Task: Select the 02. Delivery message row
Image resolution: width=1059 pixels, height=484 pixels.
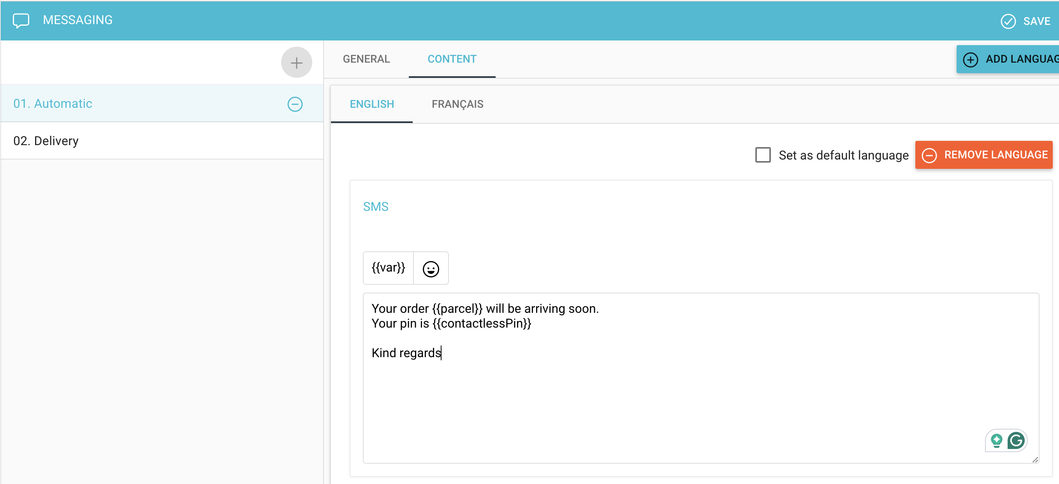Action: [162, 141]
